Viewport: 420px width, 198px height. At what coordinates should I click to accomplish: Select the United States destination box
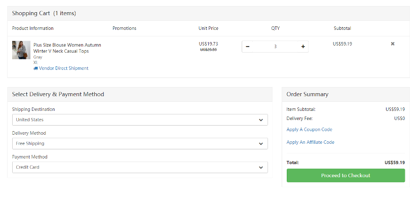[140, 120]
